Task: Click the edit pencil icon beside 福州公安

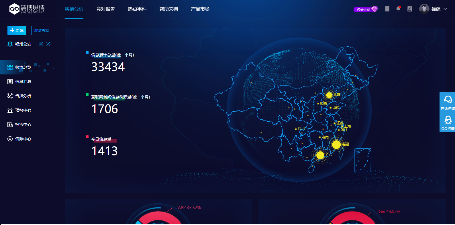Action: click(48, 44)
